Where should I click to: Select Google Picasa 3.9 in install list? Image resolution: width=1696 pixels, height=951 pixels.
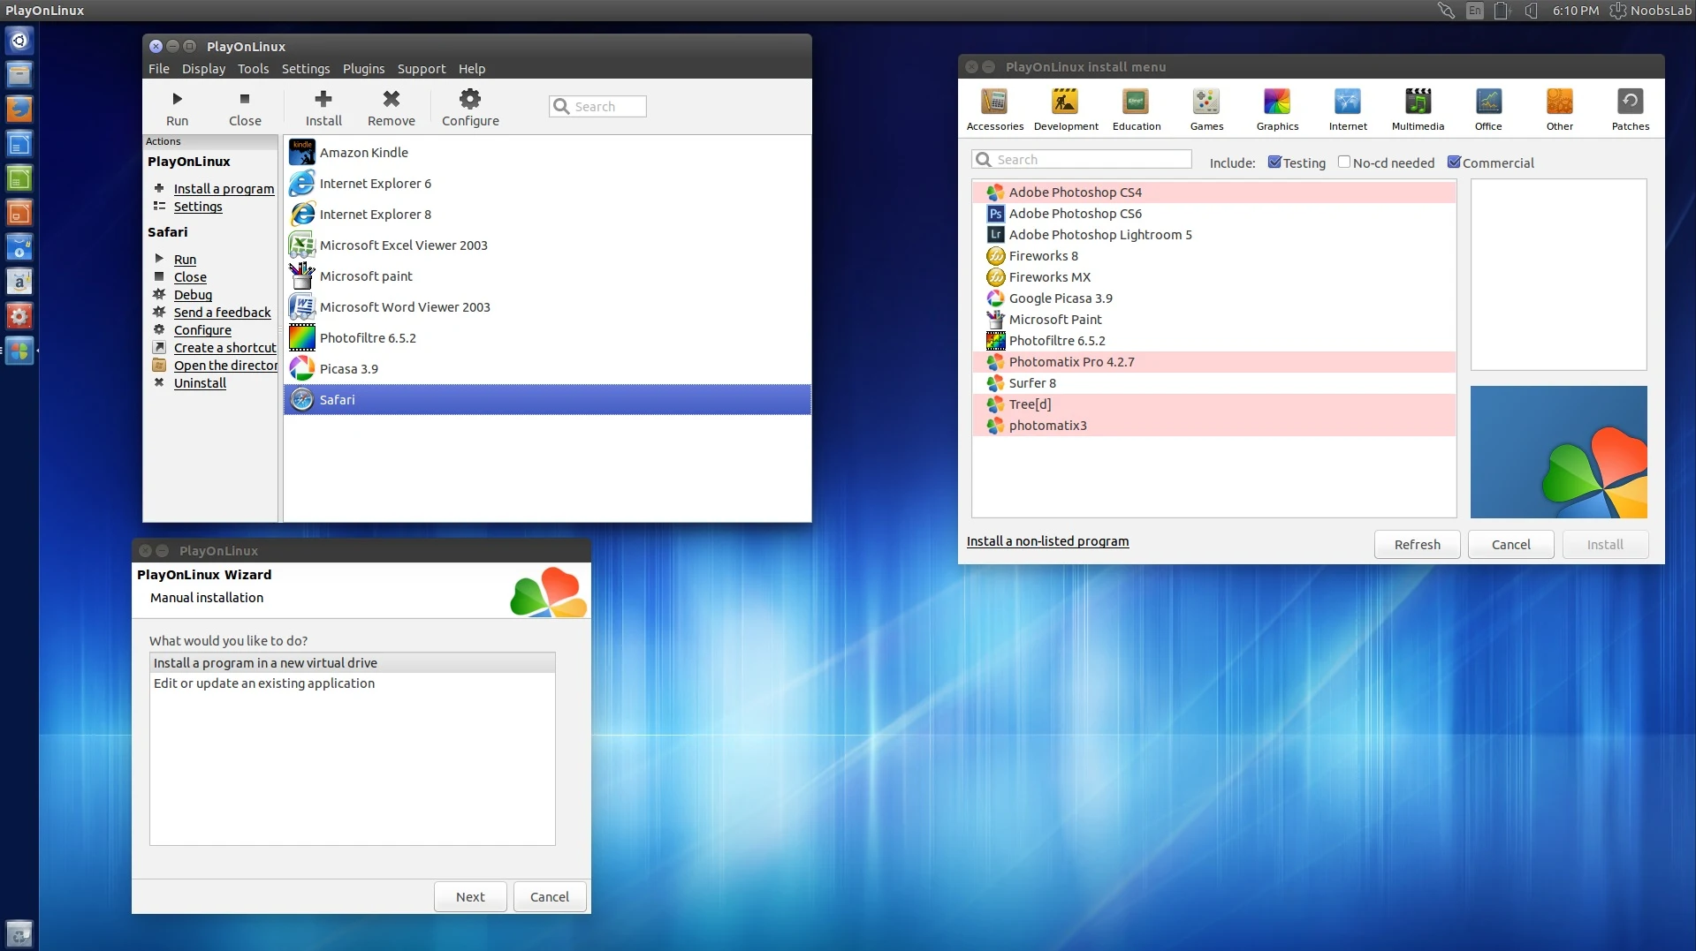point(1213,298)
